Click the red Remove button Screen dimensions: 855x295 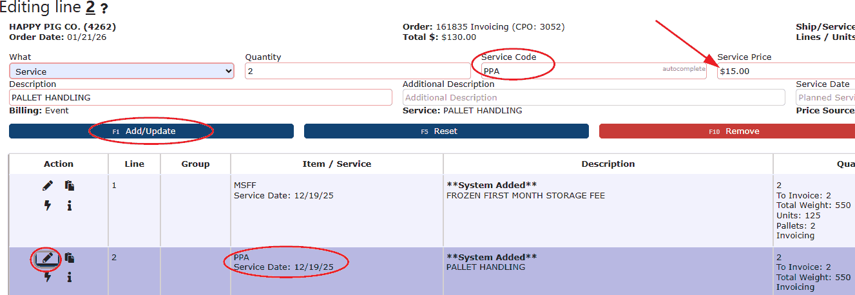pos(727,131)
